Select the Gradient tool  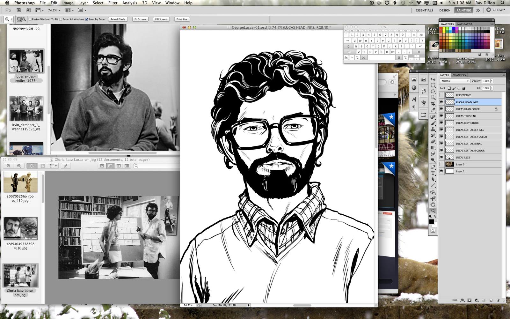click(x=433, y=148)
